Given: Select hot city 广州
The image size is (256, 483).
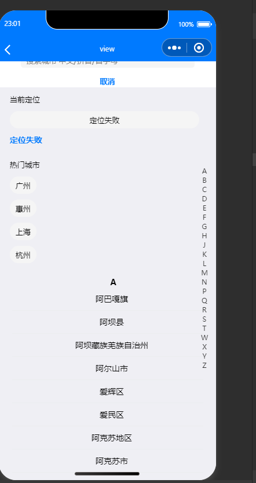Looking at the screenshot, I should click(x=23, y=186).
